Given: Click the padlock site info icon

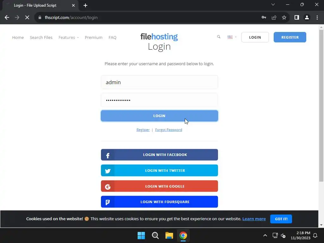Looking at the screenshot, I should pyautogui.click(x=40, y=18).
